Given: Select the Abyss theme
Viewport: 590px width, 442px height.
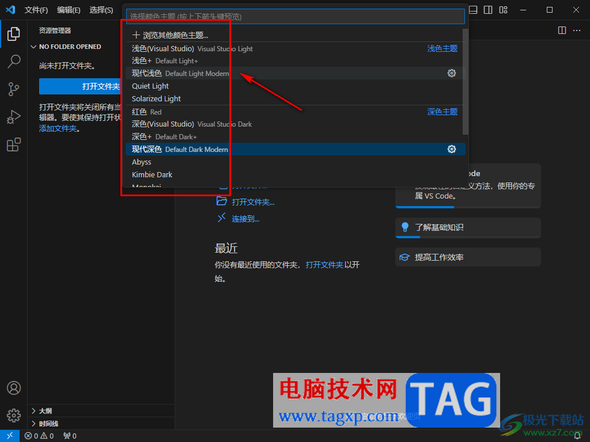Looking at the screenshot, I should point(296,162).
